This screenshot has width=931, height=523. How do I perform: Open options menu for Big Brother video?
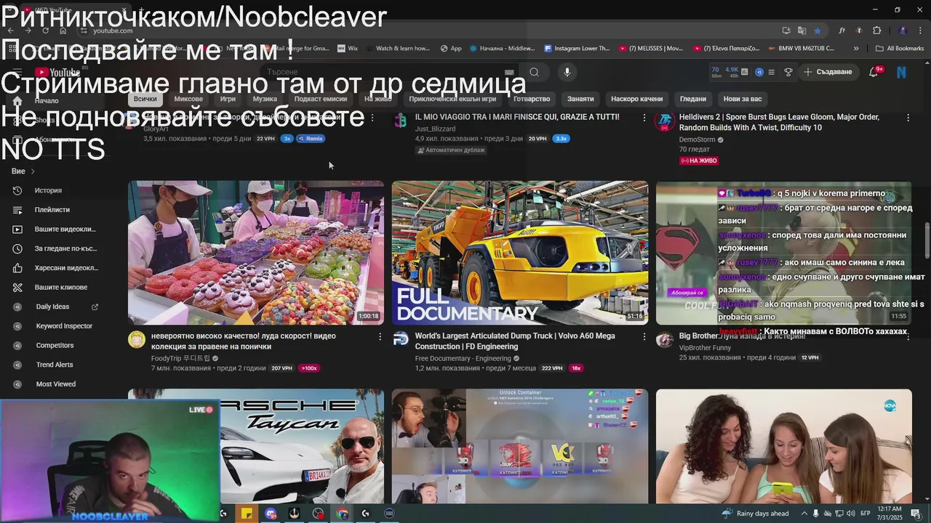click(907, 336)
